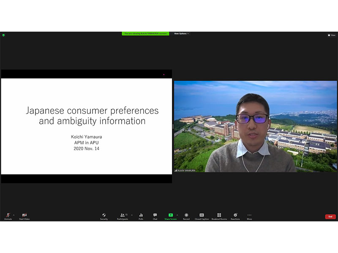Expand the arrow next to Participants

(131, 215)
